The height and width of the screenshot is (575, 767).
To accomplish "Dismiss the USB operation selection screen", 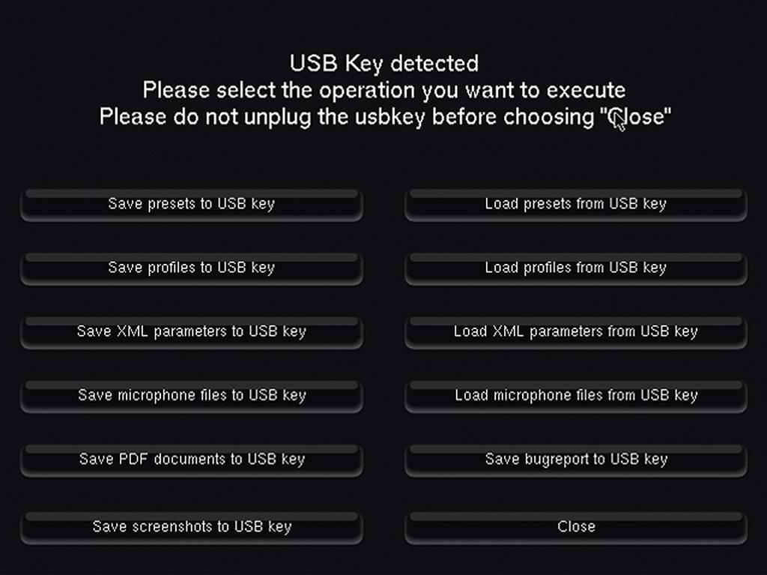I will click(x=575, y=526).
